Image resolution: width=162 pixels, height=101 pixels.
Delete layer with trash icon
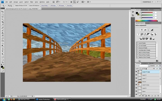pos(158,96)
